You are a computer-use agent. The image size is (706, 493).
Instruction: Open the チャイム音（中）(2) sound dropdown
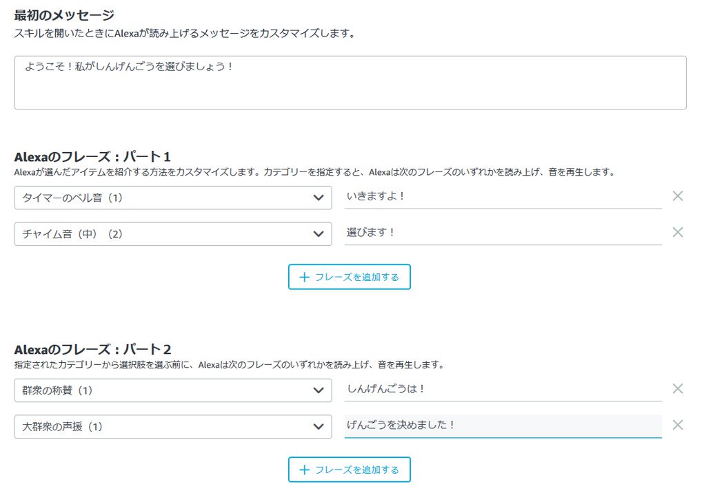[x=173, y=234]
